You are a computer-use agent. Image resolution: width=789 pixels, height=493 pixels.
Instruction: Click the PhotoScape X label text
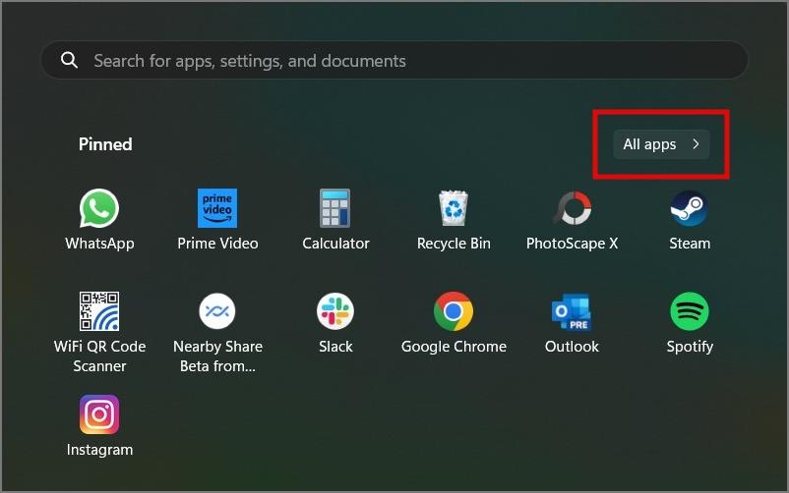coord(573,244)
